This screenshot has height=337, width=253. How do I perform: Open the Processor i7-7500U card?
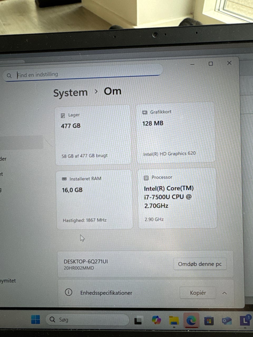click(177, 198)
